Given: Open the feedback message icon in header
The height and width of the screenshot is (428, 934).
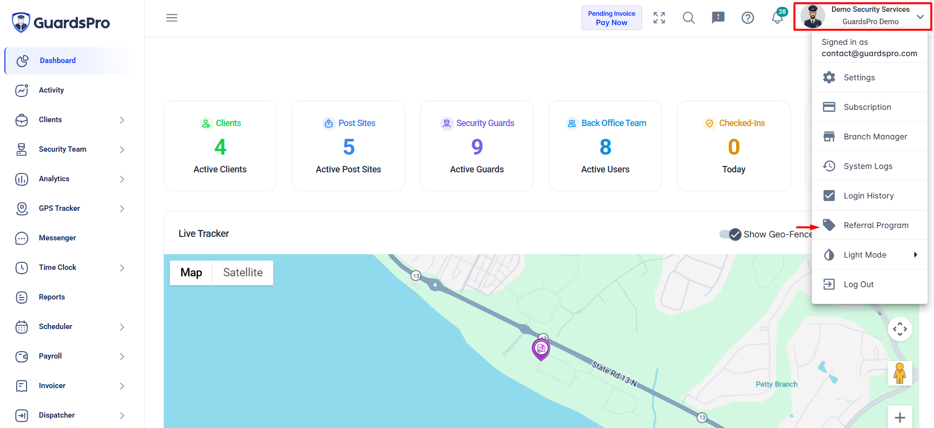Looking at the screenshot, I should pyautogui.click(x=718, y=18).
